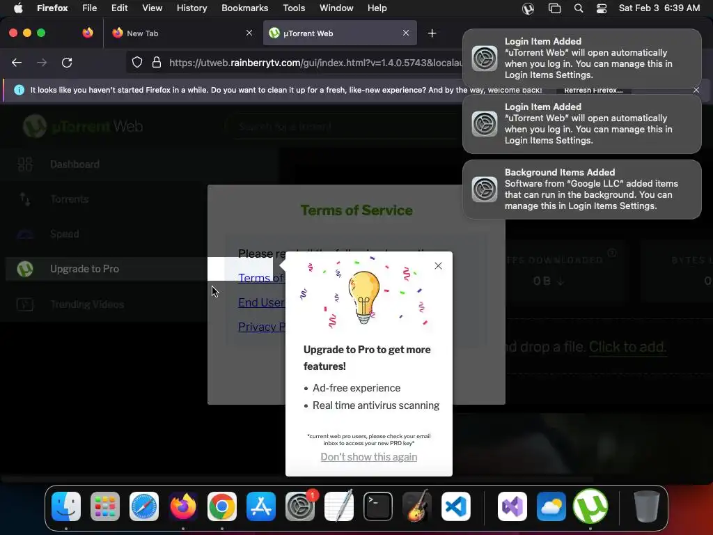The height and width of the screenshot is (535, 713).
Task: Open App Store from the Dock
Action: 261,506
